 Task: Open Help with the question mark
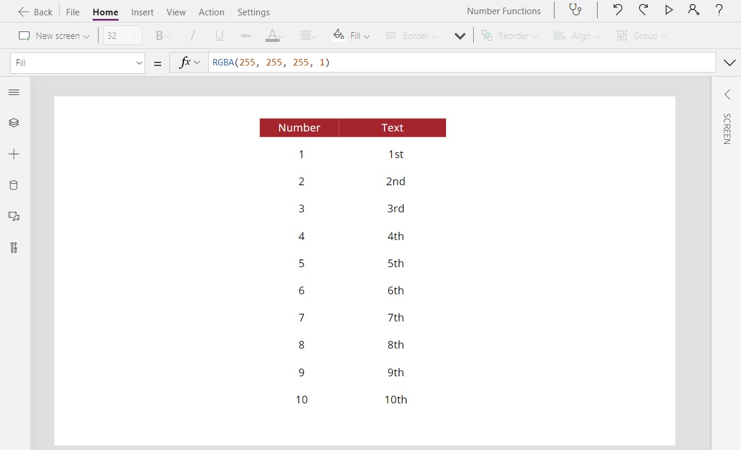click(x=719, y=10)
